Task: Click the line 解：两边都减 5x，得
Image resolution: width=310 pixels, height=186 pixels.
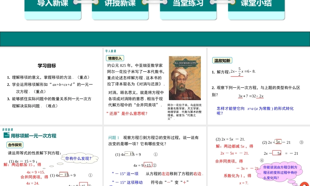Action: click(x=234, y=146)
